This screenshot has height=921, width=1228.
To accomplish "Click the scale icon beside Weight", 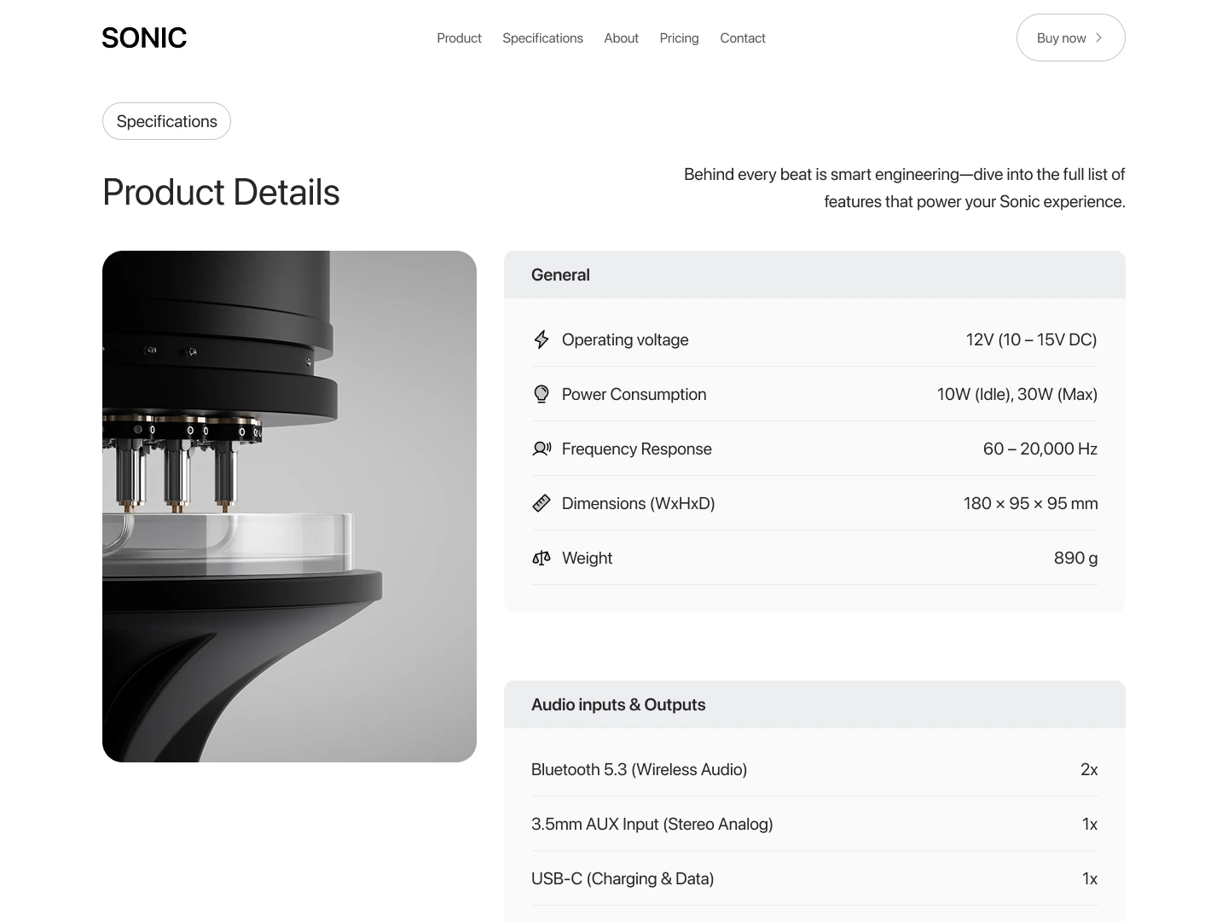I will click(542, 558).
